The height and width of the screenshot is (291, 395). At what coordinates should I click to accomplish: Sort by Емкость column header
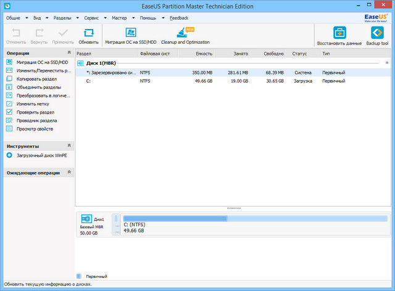click(196, 54)
